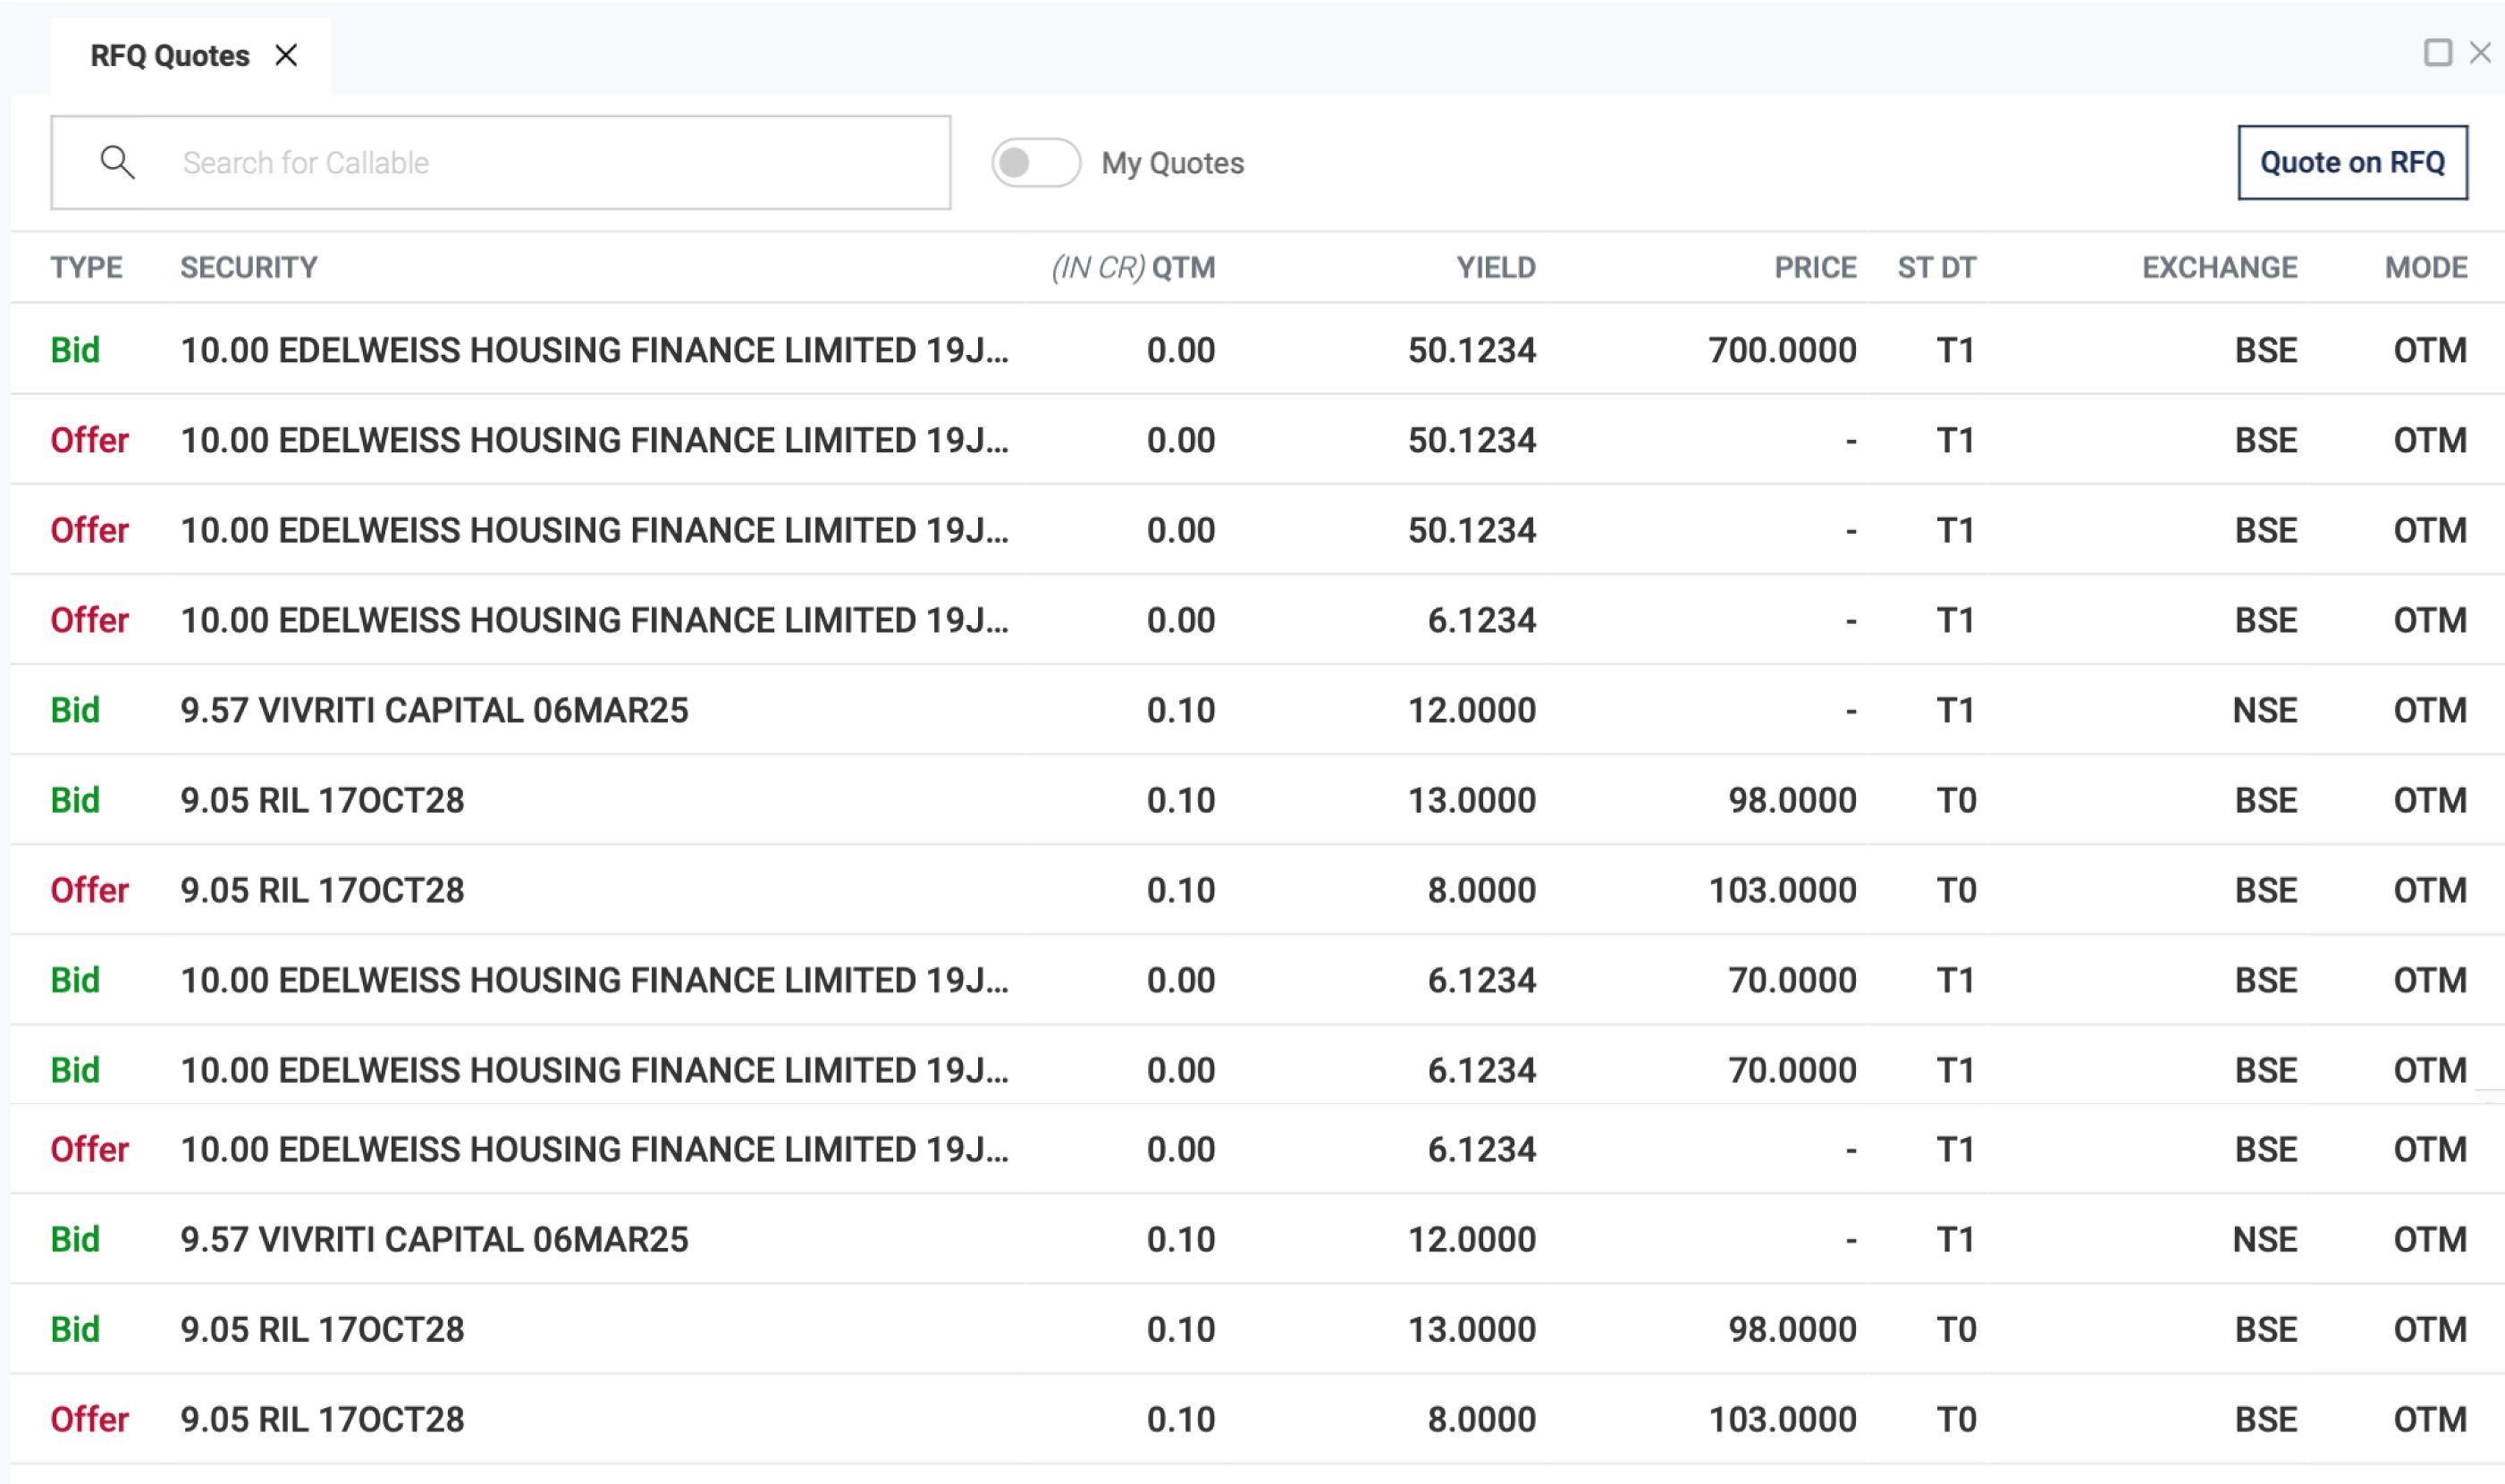This screenshot has height=1484, width=2505.
Task: Select the Edelweiss Bid row priced 700.0000
Action: coord(1257,349)
